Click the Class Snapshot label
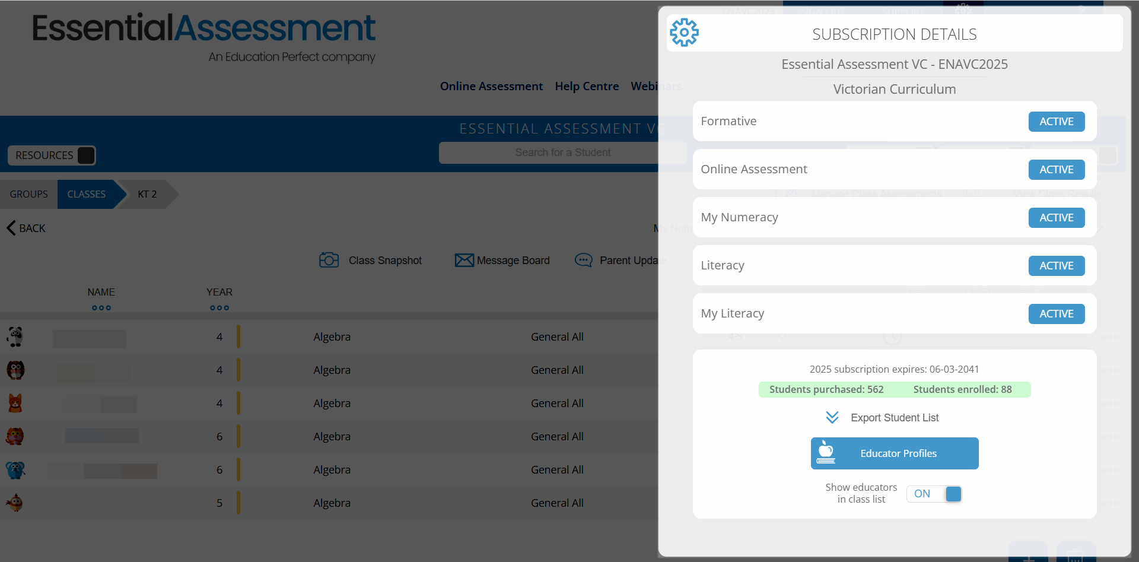The image size is (1139, 562). 385,261
